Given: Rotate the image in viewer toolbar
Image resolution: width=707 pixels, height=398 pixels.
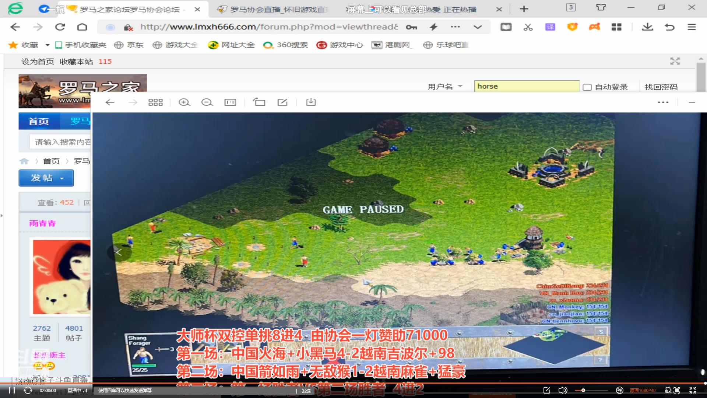Looking at the screenshot, I should click(x=259, y=102).
